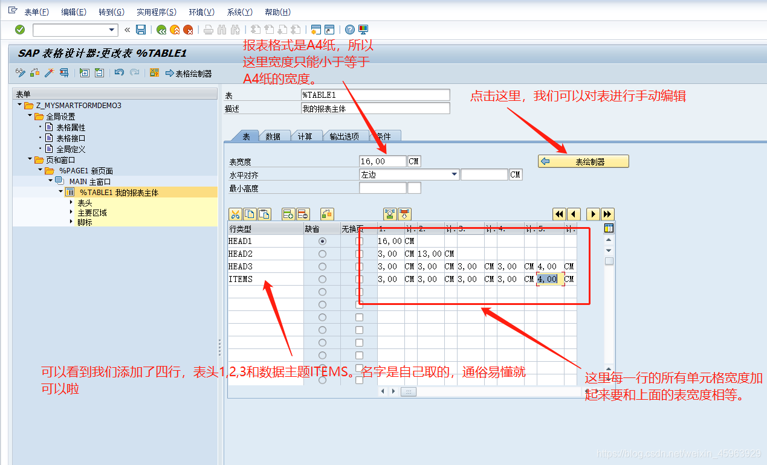Open the command field dropdown arrow
Viewport: 767px width, 465px height.
(112, 30)
